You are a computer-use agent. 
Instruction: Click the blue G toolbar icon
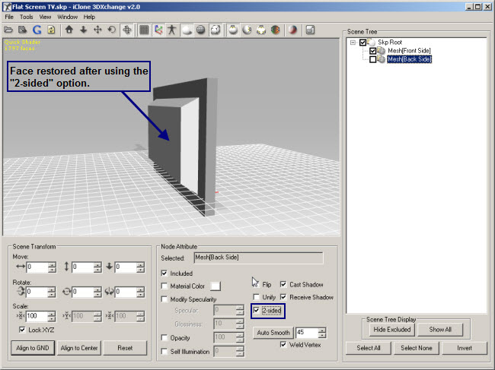(37, 30)
